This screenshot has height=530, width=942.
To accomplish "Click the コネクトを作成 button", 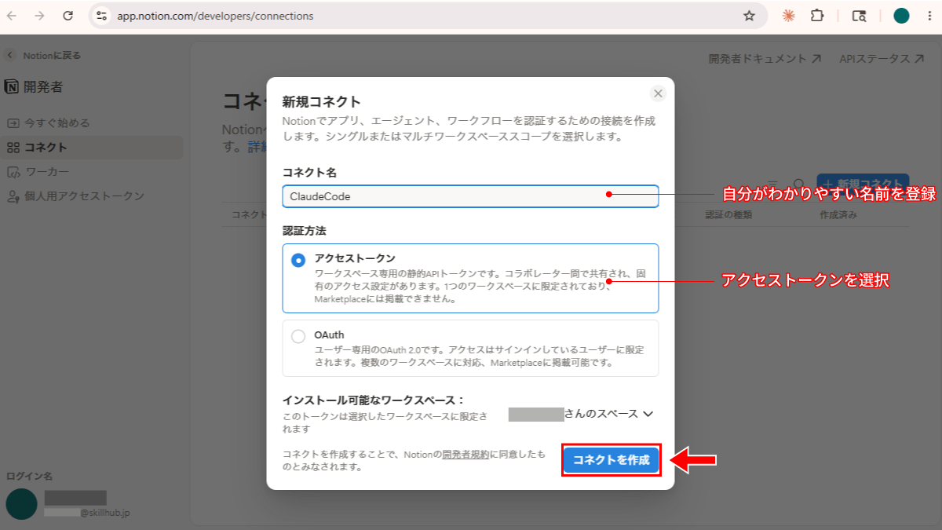I will (x=612, y=460).
